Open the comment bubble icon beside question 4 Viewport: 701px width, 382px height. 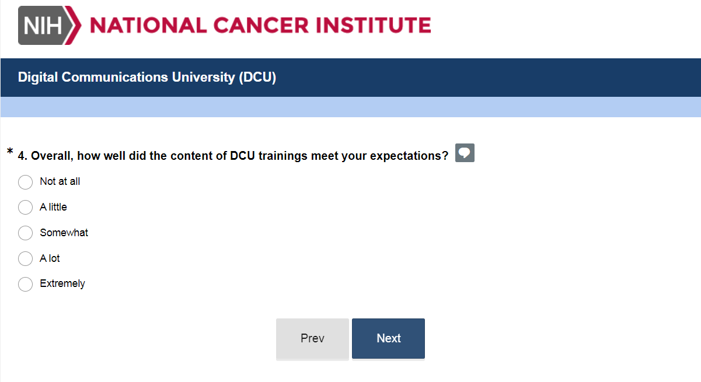(x=465, y=153)
